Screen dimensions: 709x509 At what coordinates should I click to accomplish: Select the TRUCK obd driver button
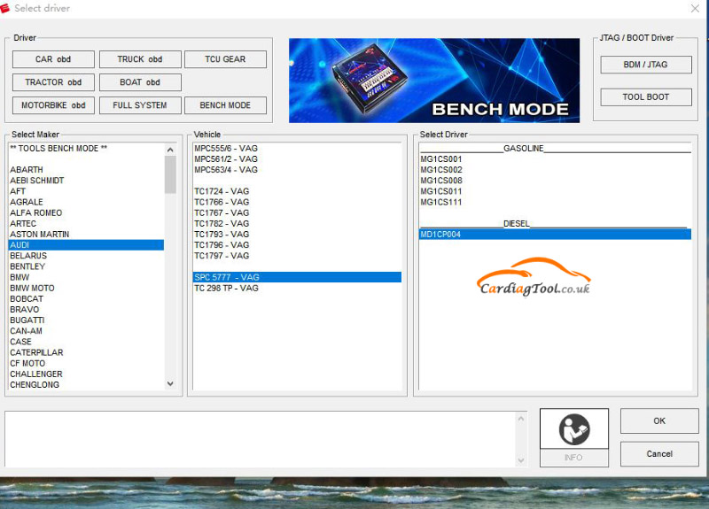tap(140, 59)
